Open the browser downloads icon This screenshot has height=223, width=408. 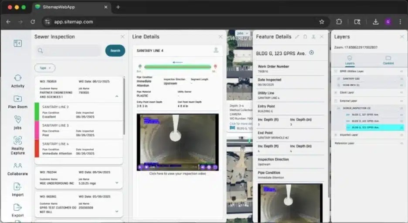(x=375, y=22)
